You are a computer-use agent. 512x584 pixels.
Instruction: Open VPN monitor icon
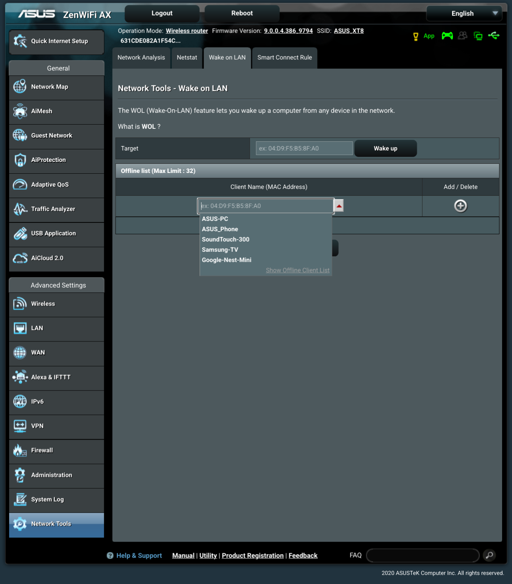20,426
